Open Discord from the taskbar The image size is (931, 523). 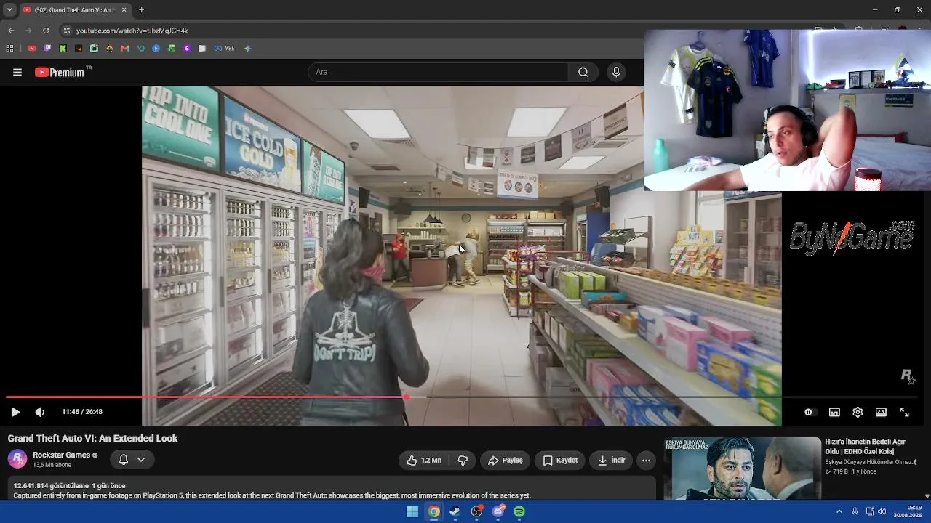(x=498, y=511)
